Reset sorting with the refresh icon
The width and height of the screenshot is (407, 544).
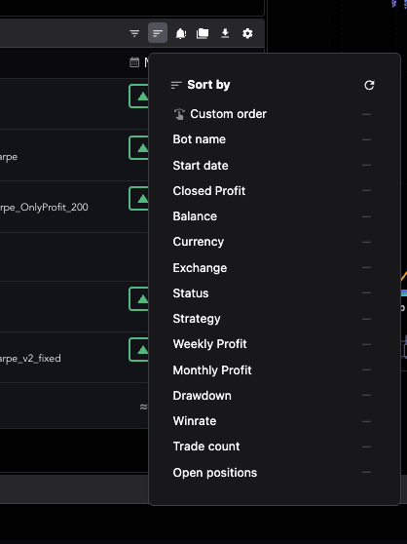click(369, 85)
